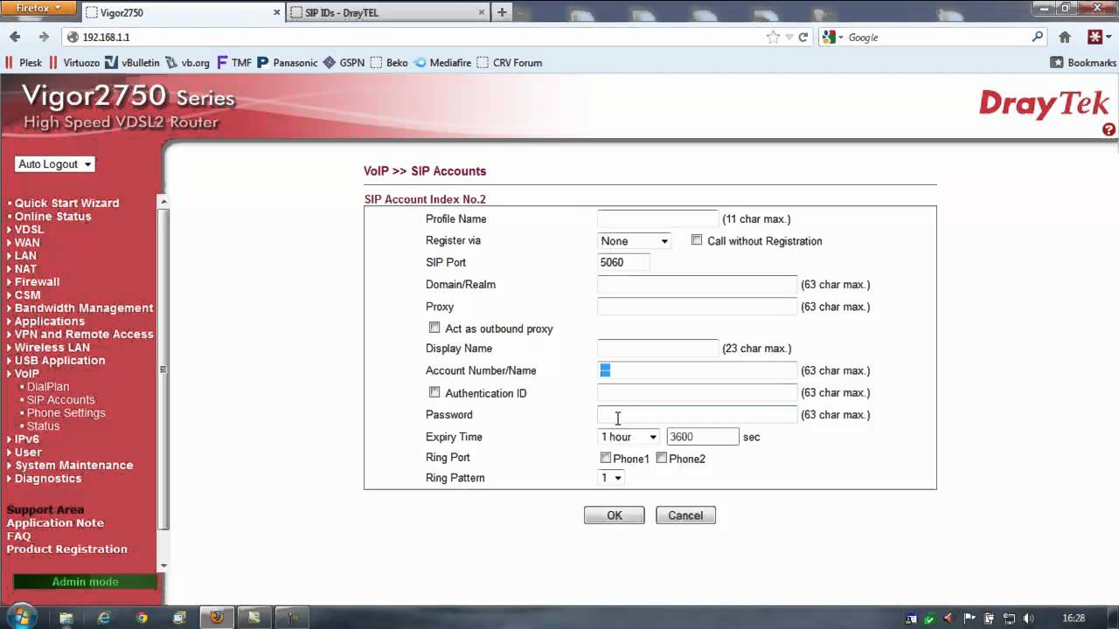Click the volume speaker tray icon
The height and width of the screenshot is (629, 1119).
(1028, 618)
